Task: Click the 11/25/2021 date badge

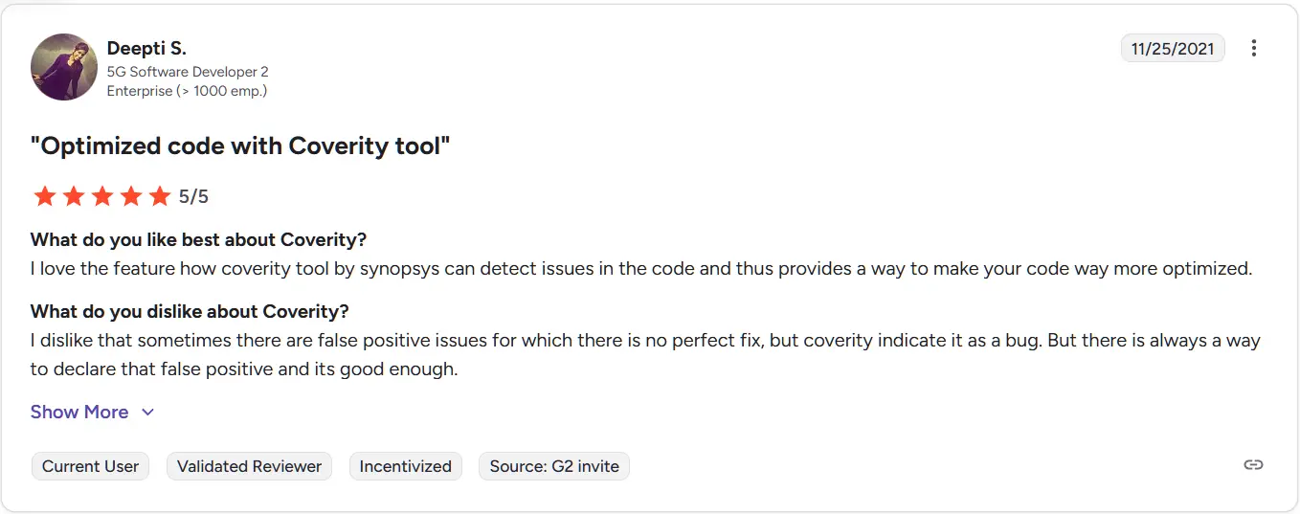Action: pos(1173,49)
